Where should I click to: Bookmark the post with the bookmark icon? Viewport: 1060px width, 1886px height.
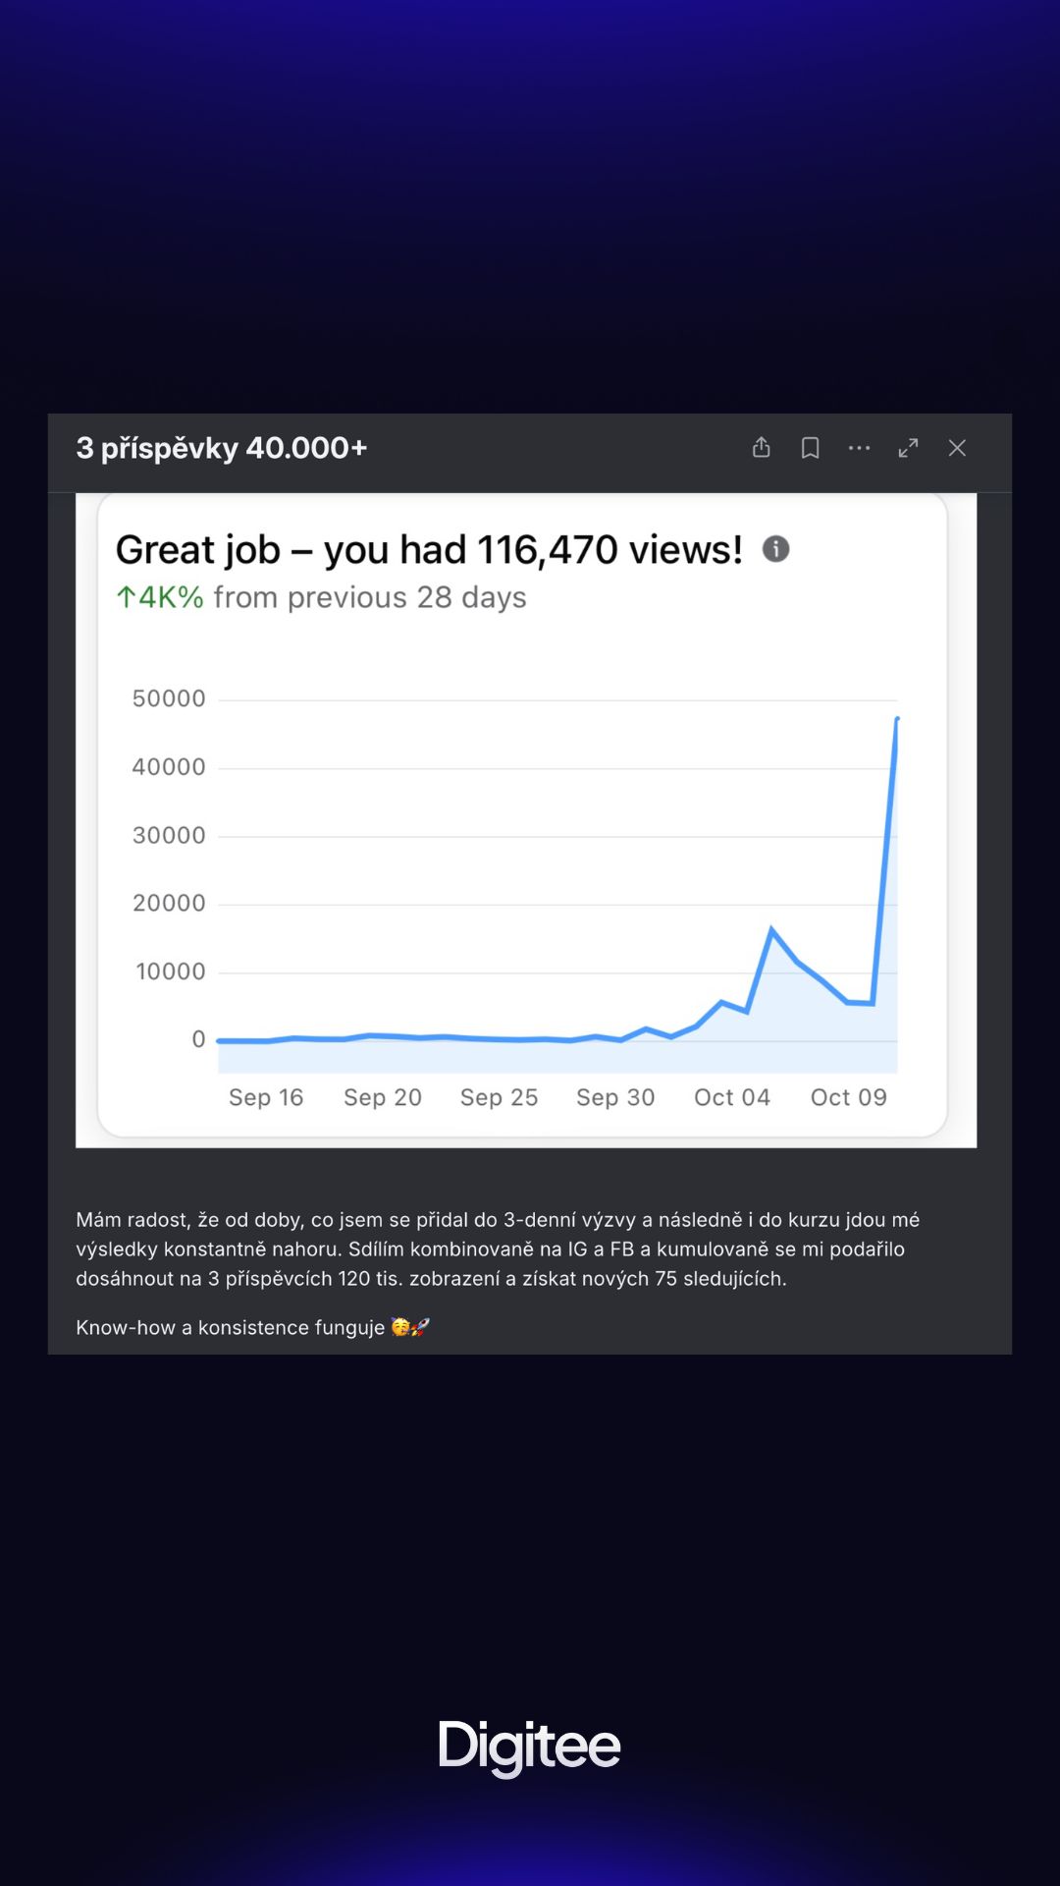click(x=811, y=448)
